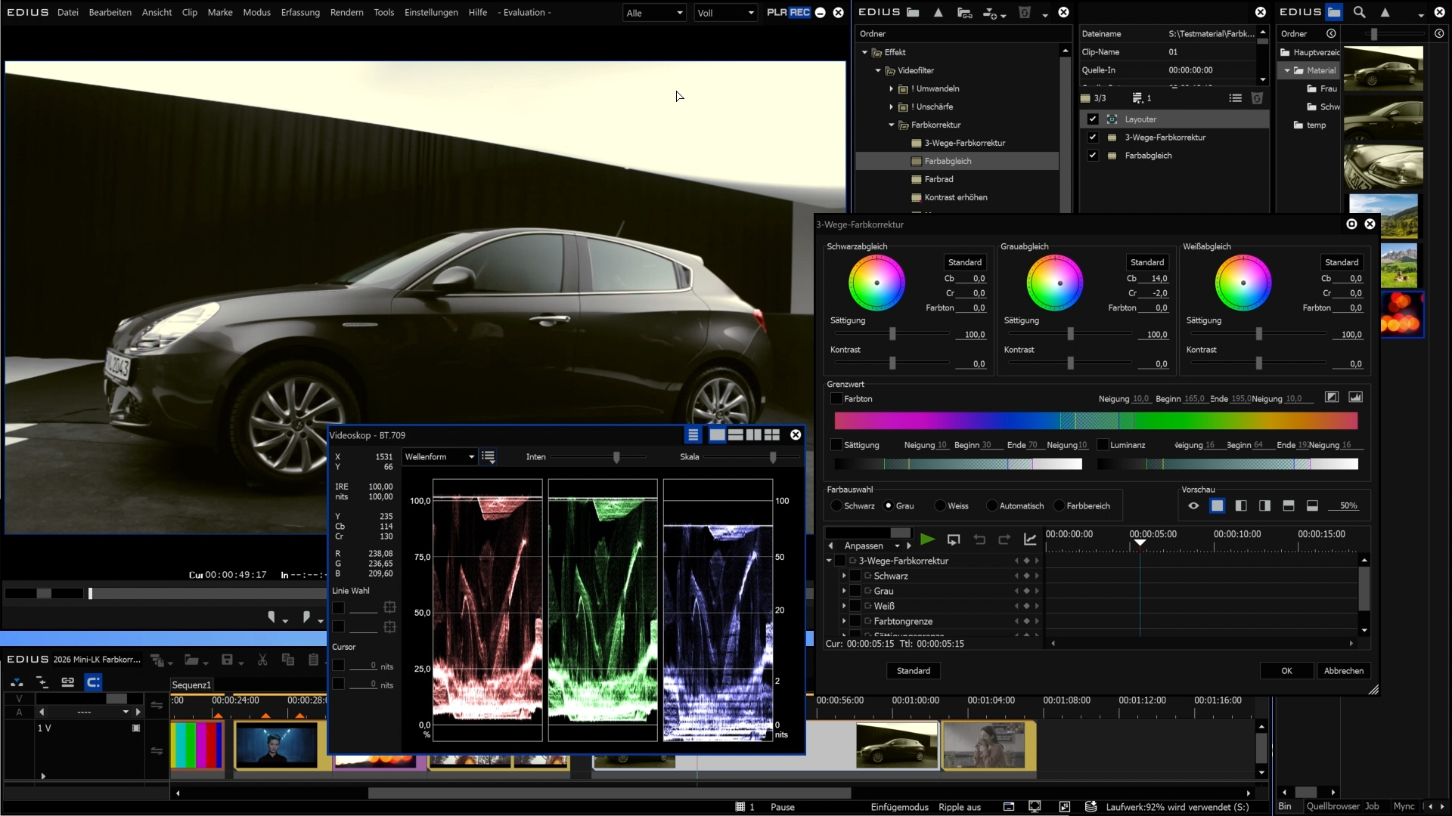Switch the Videoskop to four-pane layout
Viewport: 1452px width, 816px height.
pyautogui.click(x=772, y=435)
